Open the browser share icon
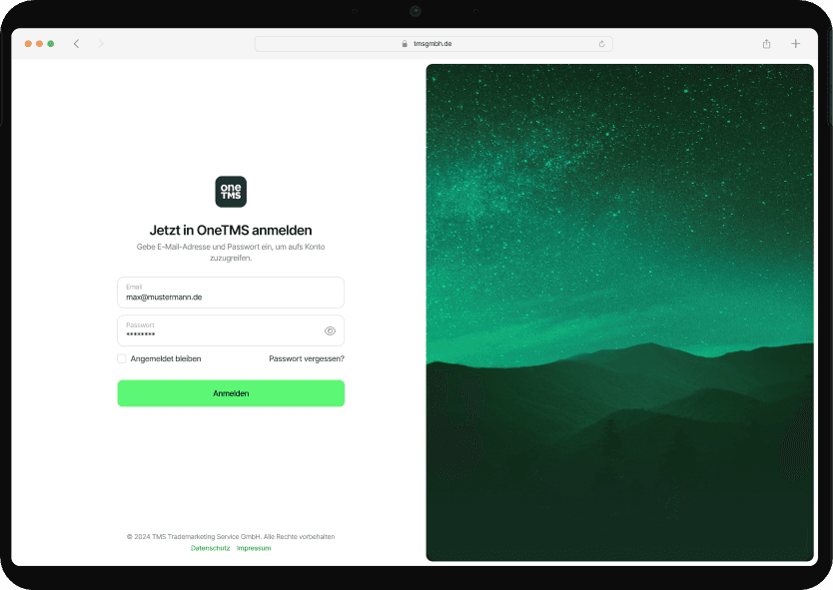This screenshot has width=833, height=590. coord(766,44)
